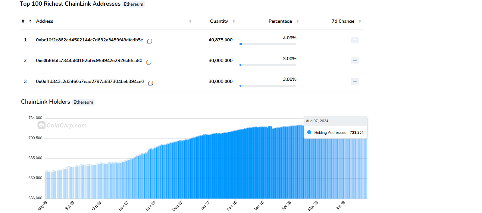482x213 pixels.
Task: Copy the 0x0dffd343 address in row 3
Action: [x=151, y=83]
